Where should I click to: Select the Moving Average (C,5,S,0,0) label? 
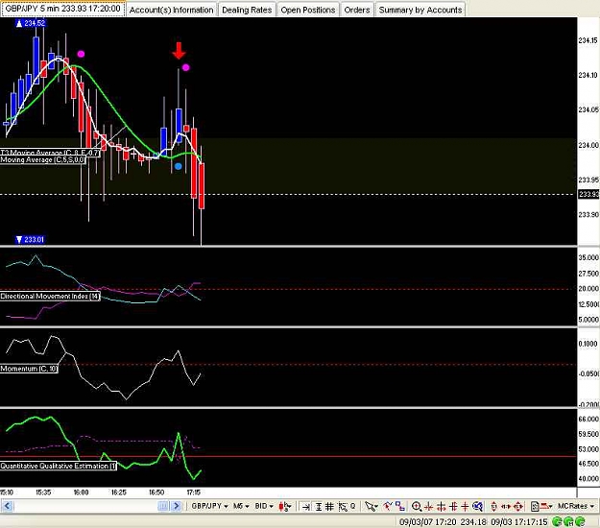[42, 159]
